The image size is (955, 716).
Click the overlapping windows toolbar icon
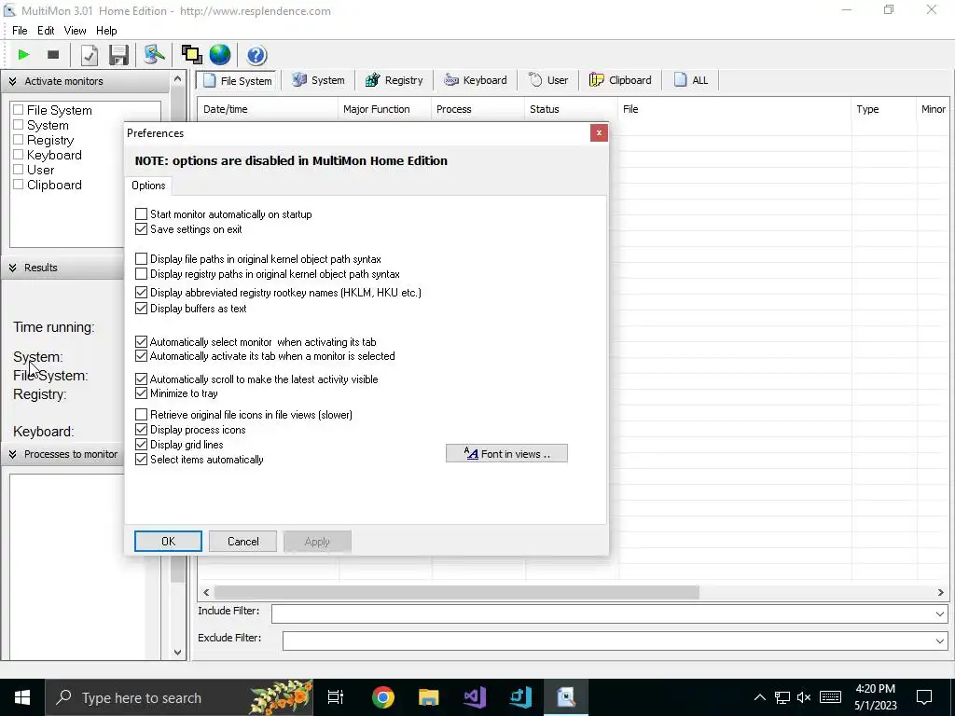191,55
